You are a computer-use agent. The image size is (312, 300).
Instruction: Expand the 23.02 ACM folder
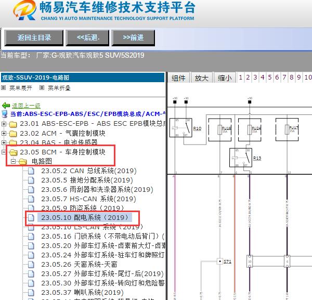4,133
